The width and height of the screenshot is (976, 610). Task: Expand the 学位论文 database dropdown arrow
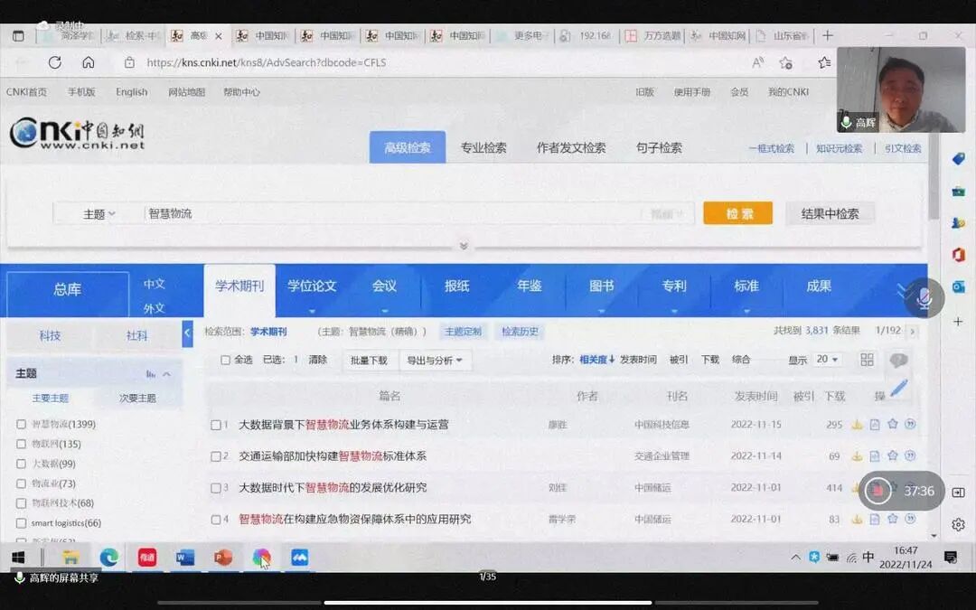[312, 311]
